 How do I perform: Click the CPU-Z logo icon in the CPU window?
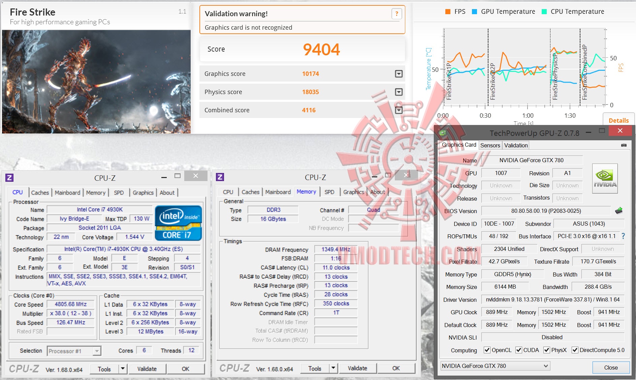(9, 178)
